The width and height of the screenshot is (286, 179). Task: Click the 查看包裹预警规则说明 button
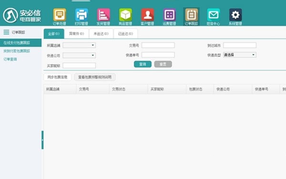[95, 77]
